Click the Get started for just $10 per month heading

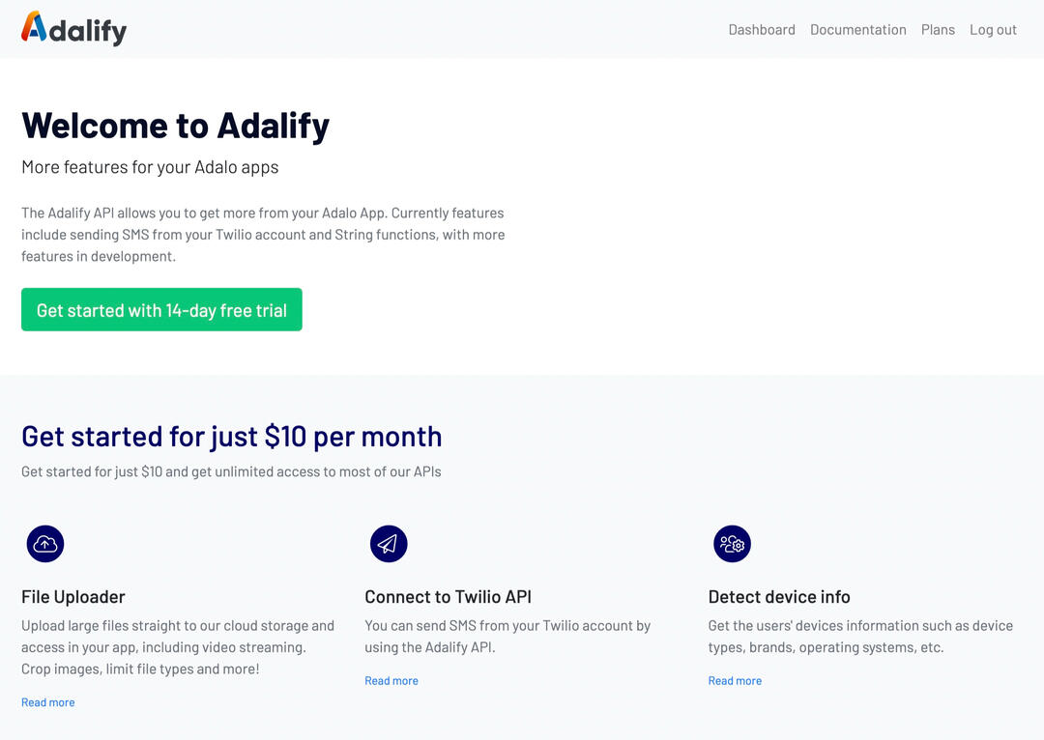[232, 437]
